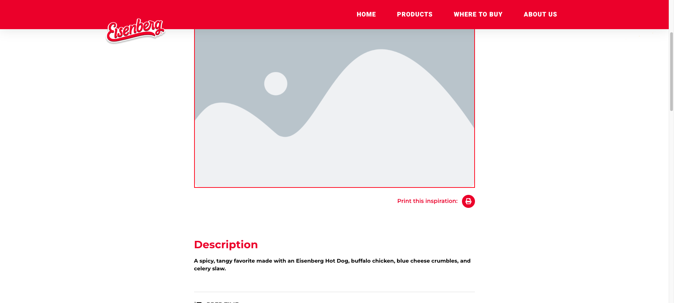Go to WHERE TO BUY

478,14
